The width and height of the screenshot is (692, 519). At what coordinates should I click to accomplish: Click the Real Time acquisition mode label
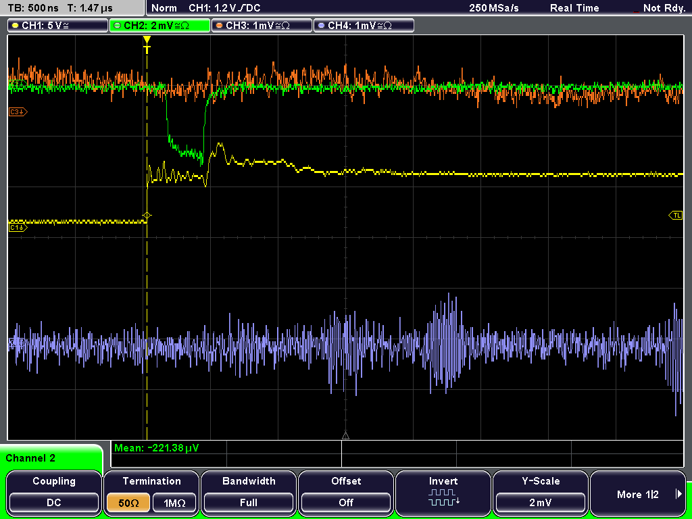pyautogui.click(x=574, y=8)
